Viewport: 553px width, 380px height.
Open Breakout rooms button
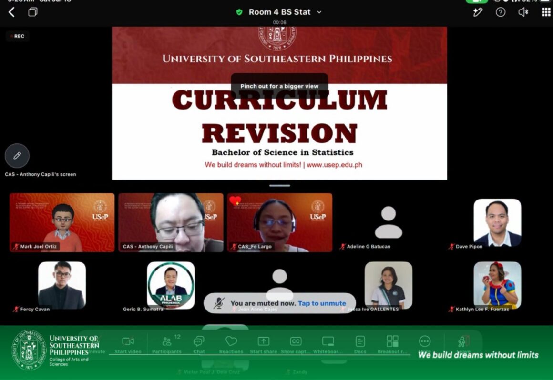click(x=392, y=345)
